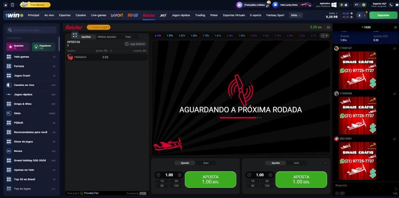
Task: Switch to the Apostas tab
Action: [x=86, y=37]
